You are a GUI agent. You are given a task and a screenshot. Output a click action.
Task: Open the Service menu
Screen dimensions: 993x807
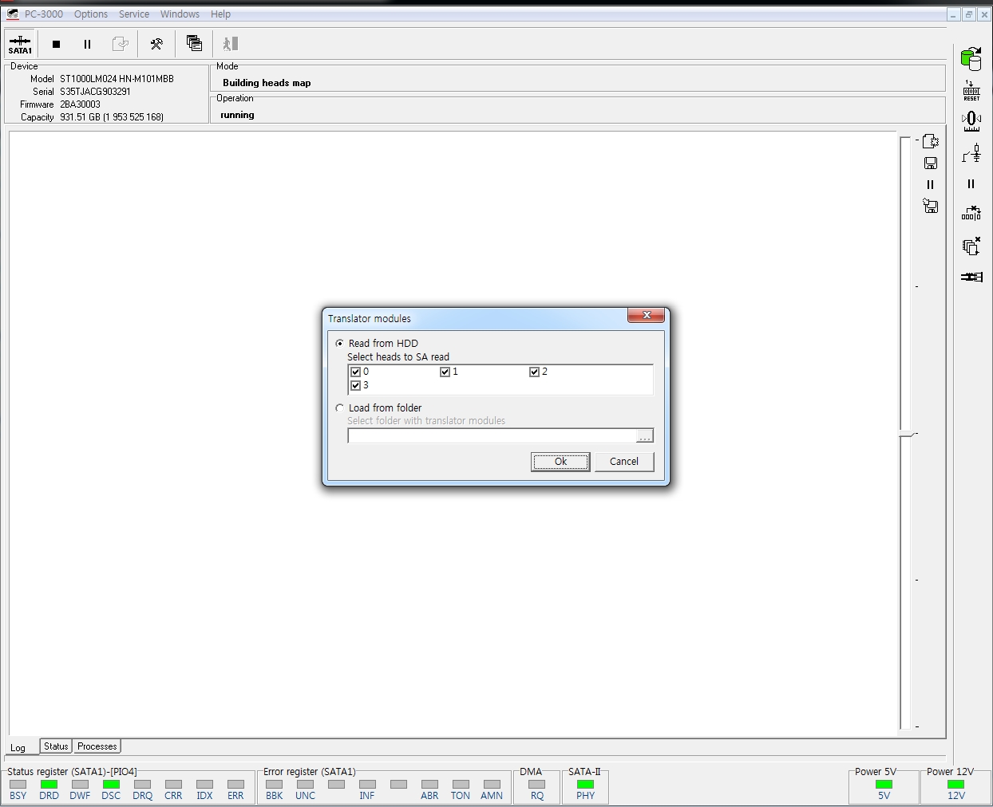[134, 14]
